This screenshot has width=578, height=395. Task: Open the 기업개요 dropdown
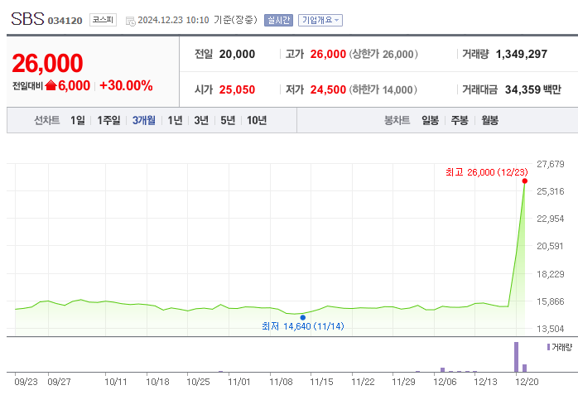coord(320,20)
